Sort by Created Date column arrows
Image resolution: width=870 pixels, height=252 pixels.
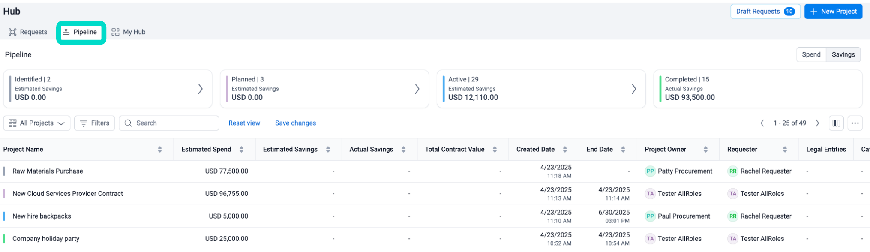(565, 149)
